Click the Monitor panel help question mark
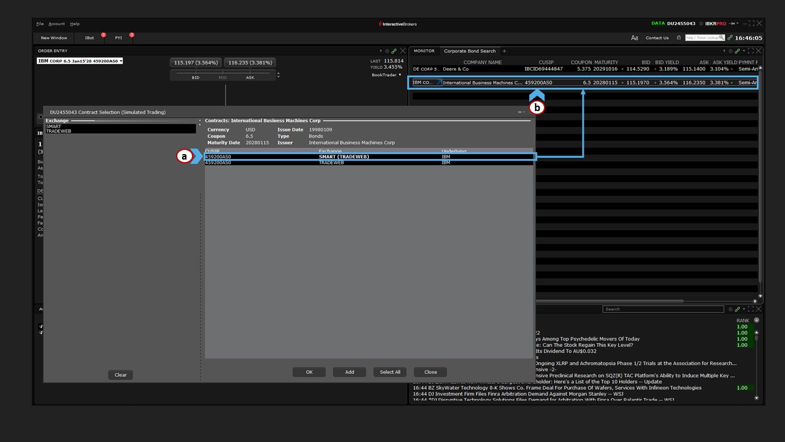 [724, 51]
